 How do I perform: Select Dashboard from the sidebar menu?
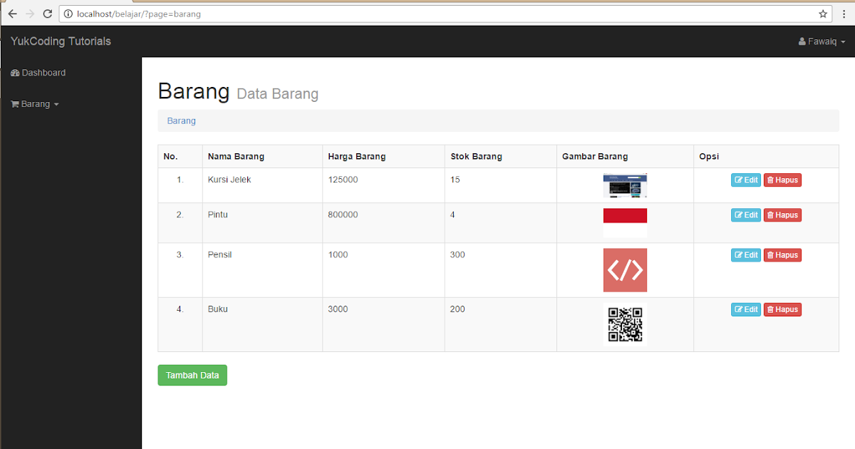coord(43,73)
